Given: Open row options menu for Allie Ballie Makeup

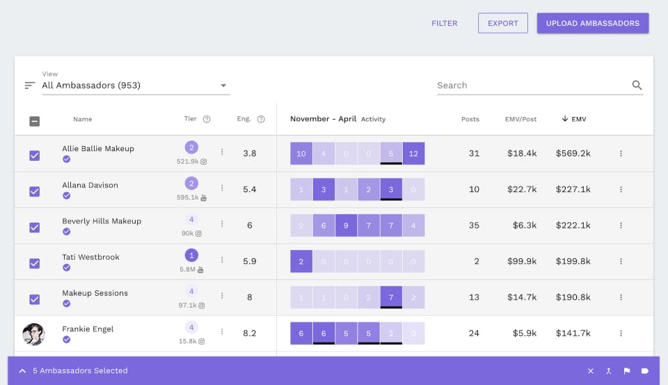Looking at the screenshot, I should (621, 154).
